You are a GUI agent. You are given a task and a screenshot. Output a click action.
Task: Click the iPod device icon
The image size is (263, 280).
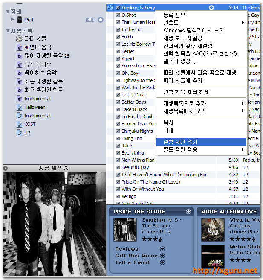coord(20,20)
